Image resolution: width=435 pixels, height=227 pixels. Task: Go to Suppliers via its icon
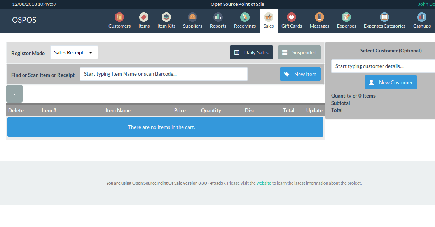click(192, 20)
